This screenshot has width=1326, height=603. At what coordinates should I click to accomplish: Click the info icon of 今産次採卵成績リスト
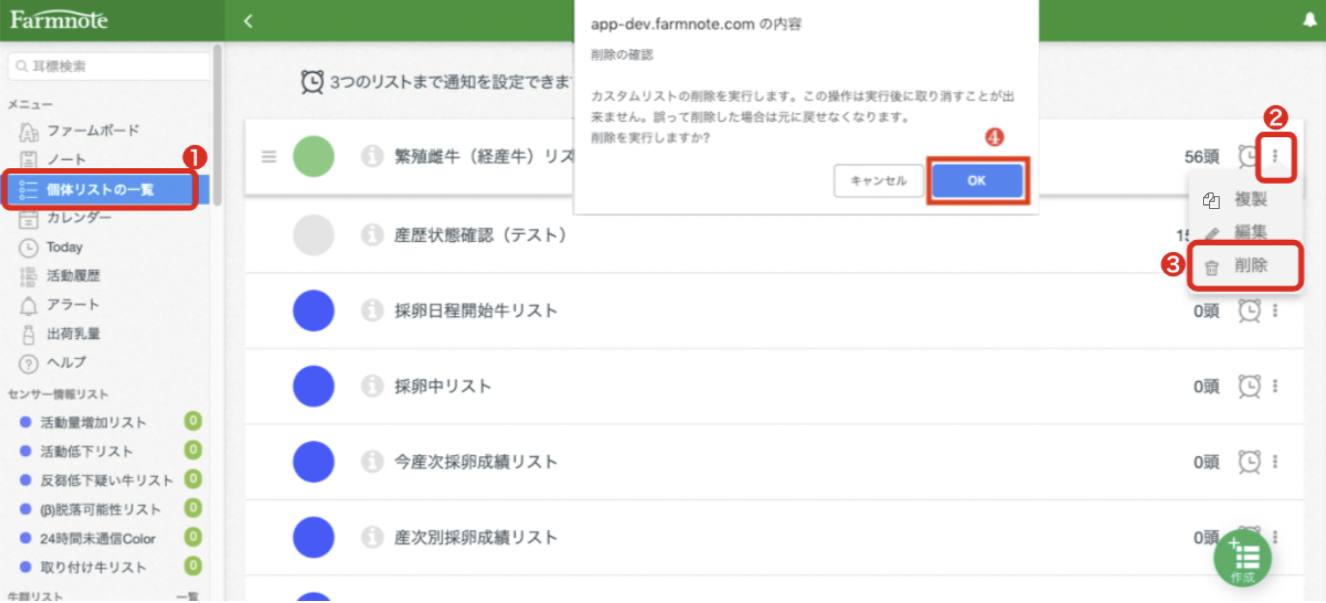click(x=372, y=462)
